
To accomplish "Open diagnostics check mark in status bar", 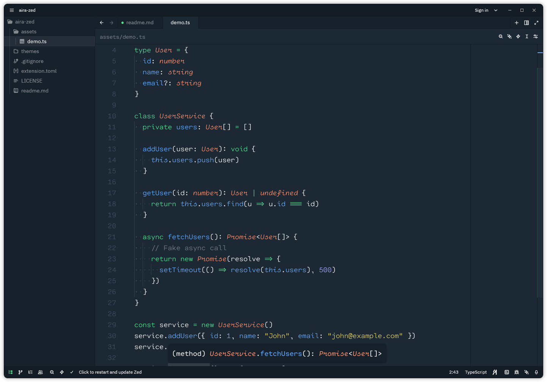I will (72, 372).
